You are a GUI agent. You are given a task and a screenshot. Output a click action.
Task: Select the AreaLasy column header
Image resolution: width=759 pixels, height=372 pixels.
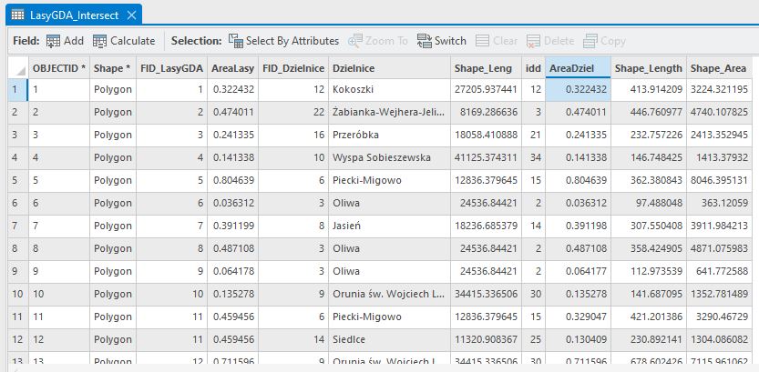231,68
